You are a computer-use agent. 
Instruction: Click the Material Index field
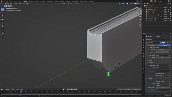(162, 88)
